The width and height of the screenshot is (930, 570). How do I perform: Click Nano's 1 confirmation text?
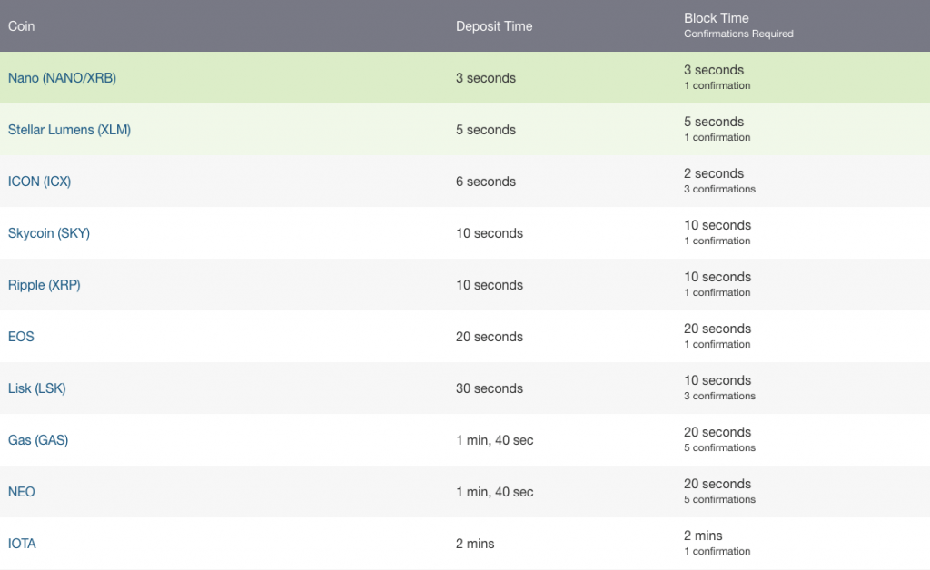coord(717,85)
